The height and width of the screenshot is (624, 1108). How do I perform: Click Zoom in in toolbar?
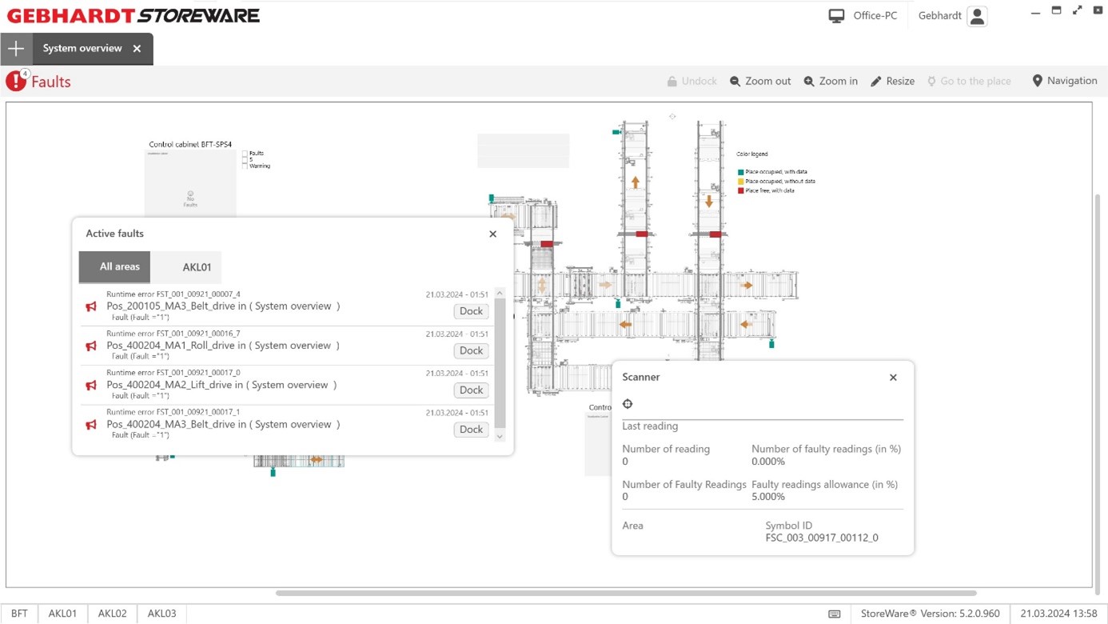pos(831,81)
